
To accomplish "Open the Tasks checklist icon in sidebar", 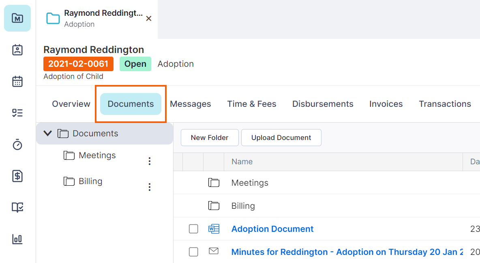I will [x=17, y=113].
